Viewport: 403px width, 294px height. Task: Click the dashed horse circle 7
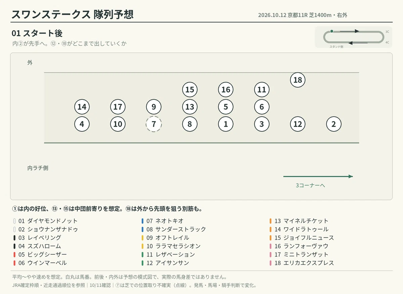(154, 124)
